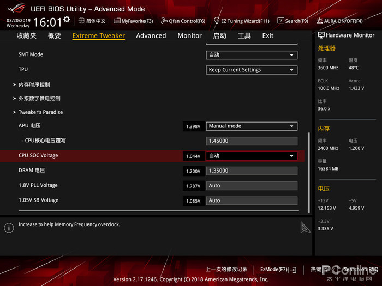Click EzMode(F7) button

278,270
